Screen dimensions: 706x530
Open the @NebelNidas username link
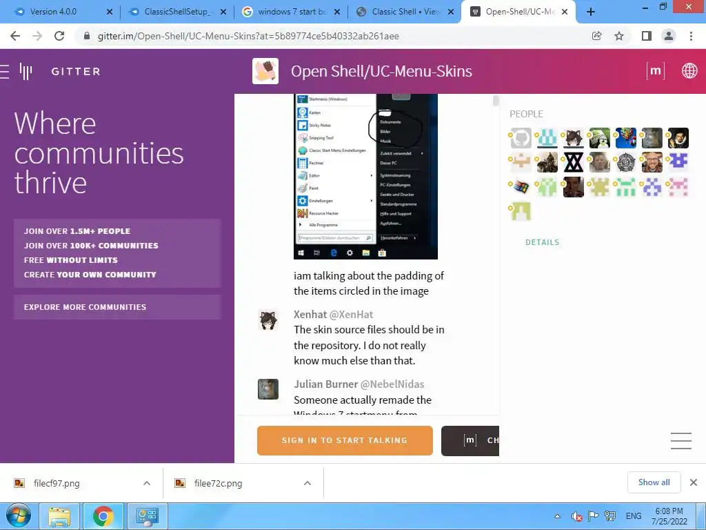click(x=392, y=384)
